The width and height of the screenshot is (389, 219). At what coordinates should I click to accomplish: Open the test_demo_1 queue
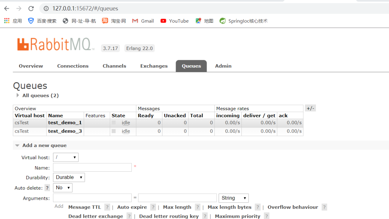(x=65, y=123)
